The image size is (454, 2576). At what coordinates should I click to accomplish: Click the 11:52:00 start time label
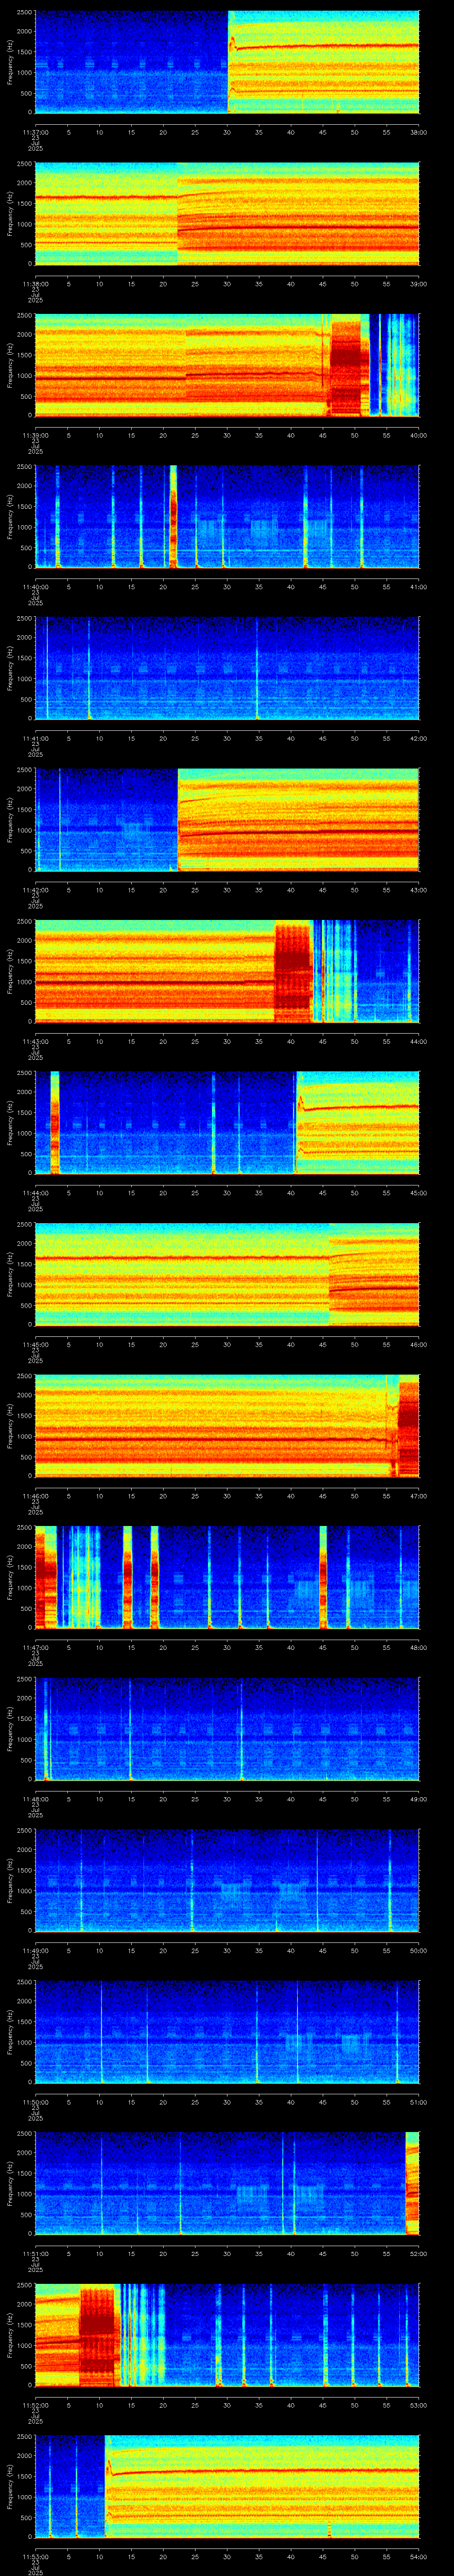pos(35,2405)
